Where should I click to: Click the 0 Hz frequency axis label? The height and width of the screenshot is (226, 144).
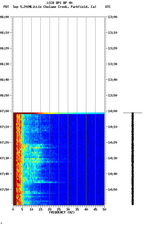click(x=13, y=210)
